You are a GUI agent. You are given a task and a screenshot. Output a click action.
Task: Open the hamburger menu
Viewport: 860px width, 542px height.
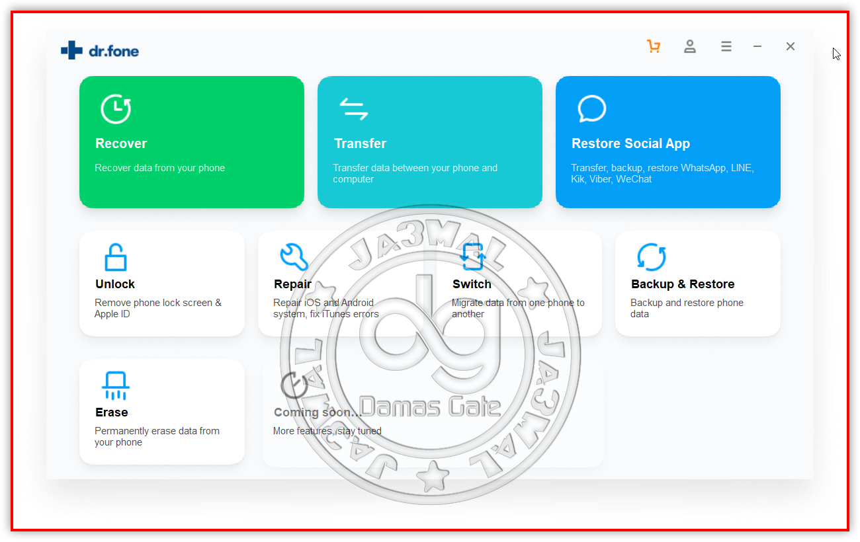(x=726, y=46)
